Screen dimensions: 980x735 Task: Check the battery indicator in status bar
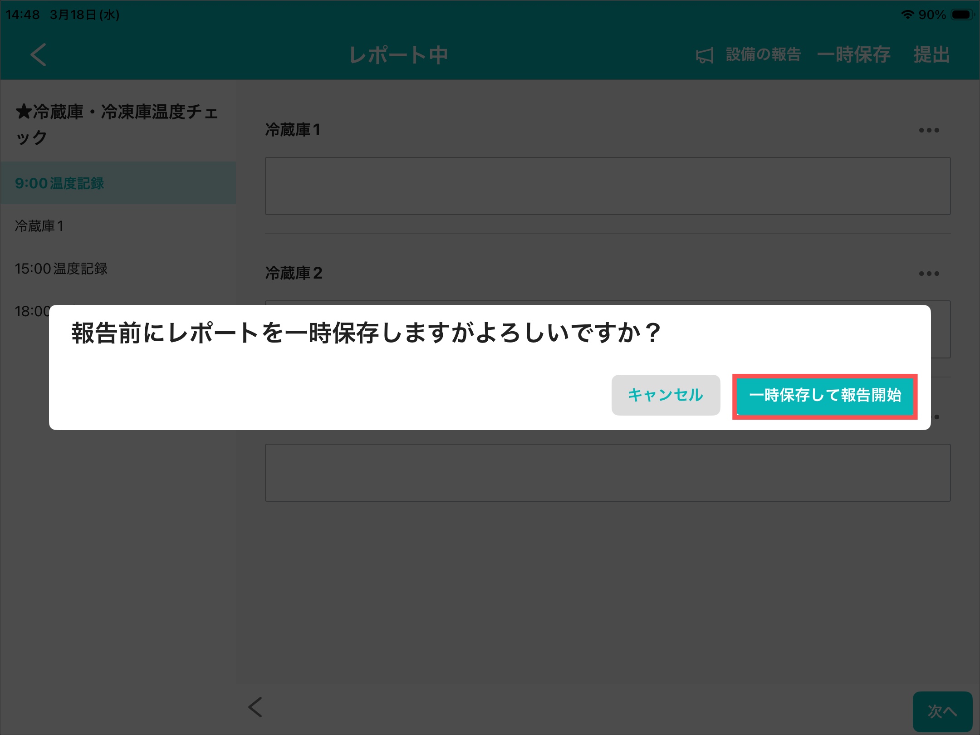point(962,15)
